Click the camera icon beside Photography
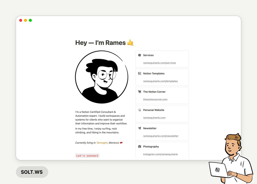The height and width of the screenshot is (184, 257). click(x=140, y=146)
